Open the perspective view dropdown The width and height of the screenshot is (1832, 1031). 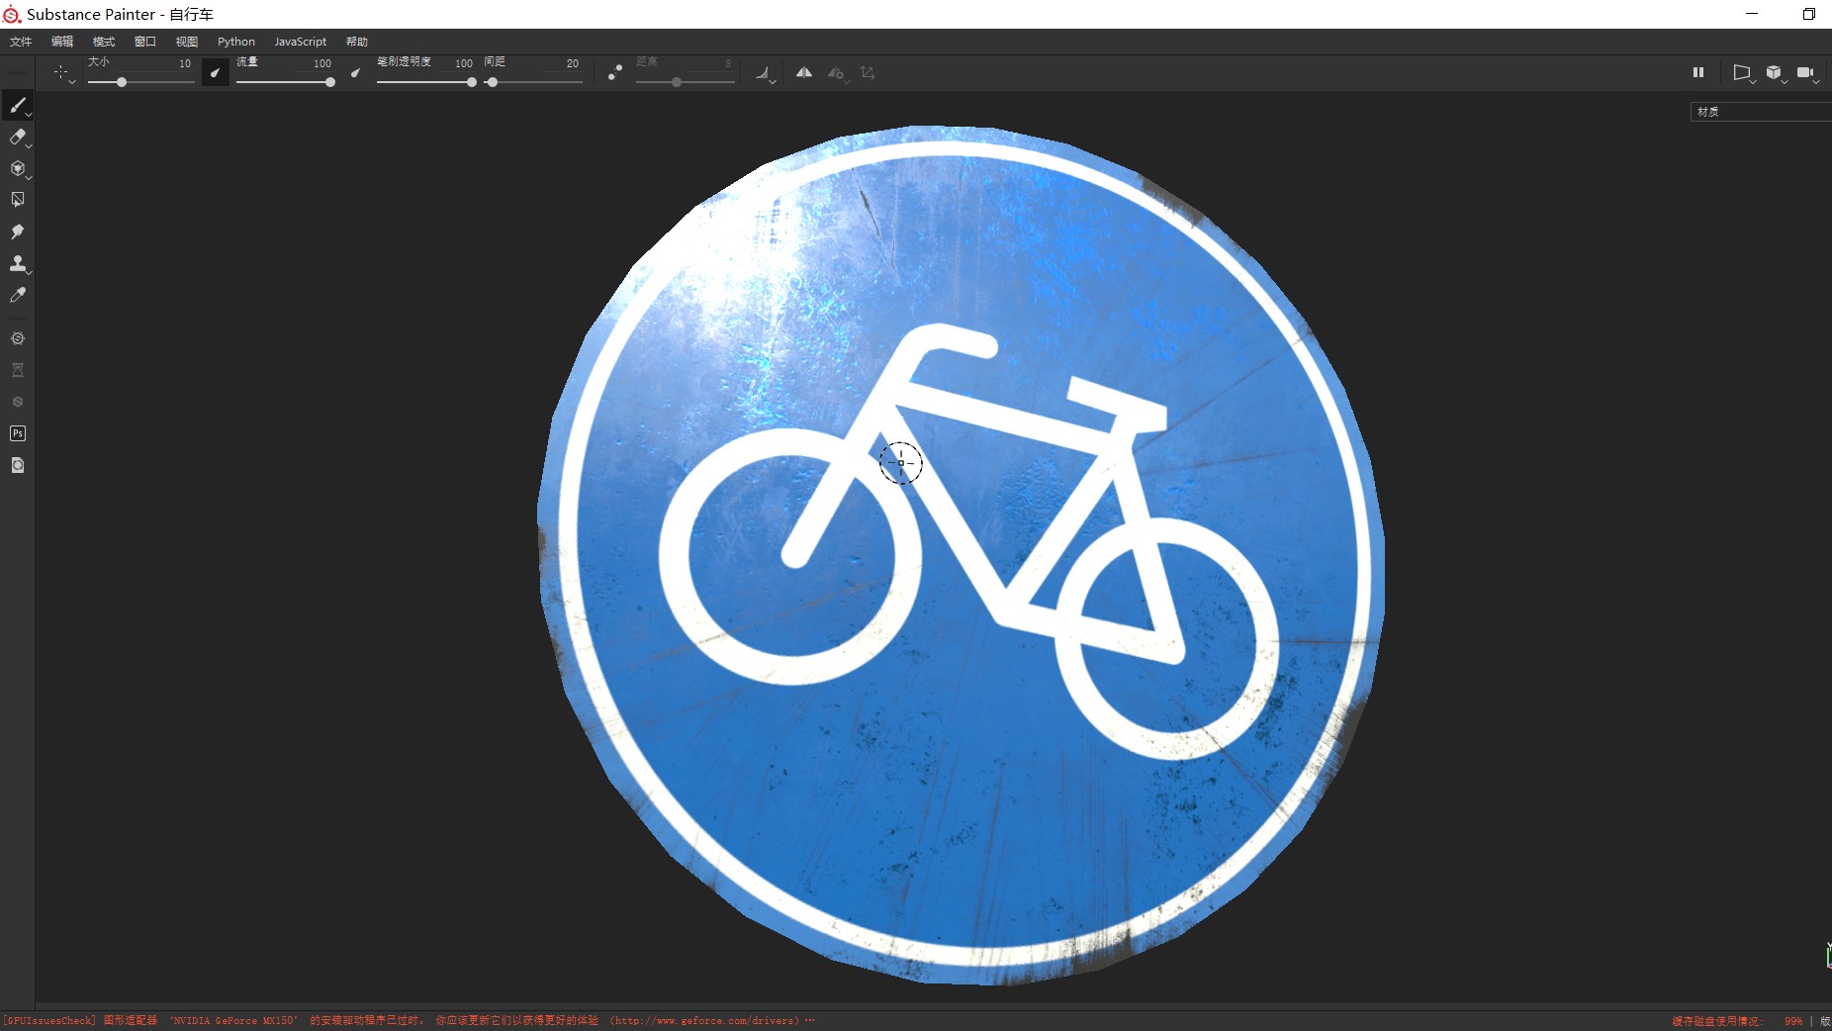coord(1742,73)
